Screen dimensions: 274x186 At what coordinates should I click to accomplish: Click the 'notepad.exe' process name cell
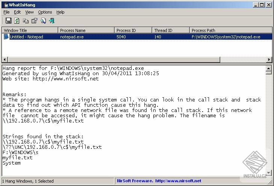click(72, 37)
